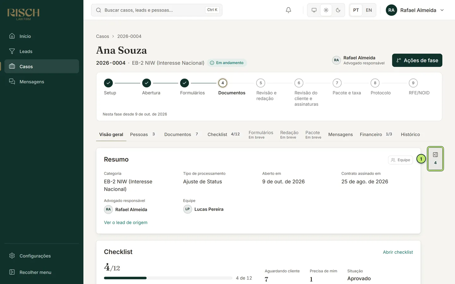Select step 7 Pacote e taxa

337,83
